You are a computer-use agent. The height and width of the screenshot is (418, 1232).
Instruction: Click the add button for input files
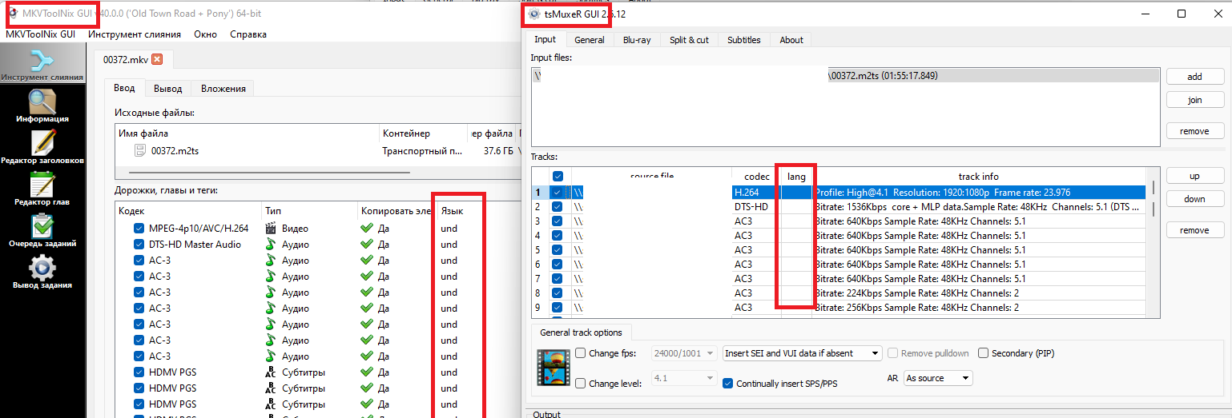(x=1194, y=77)
